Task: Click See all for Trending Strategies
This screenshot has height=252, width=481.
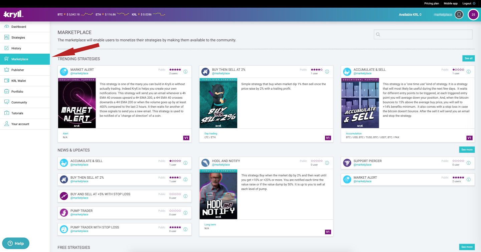Action: click(x=468, y=58)
